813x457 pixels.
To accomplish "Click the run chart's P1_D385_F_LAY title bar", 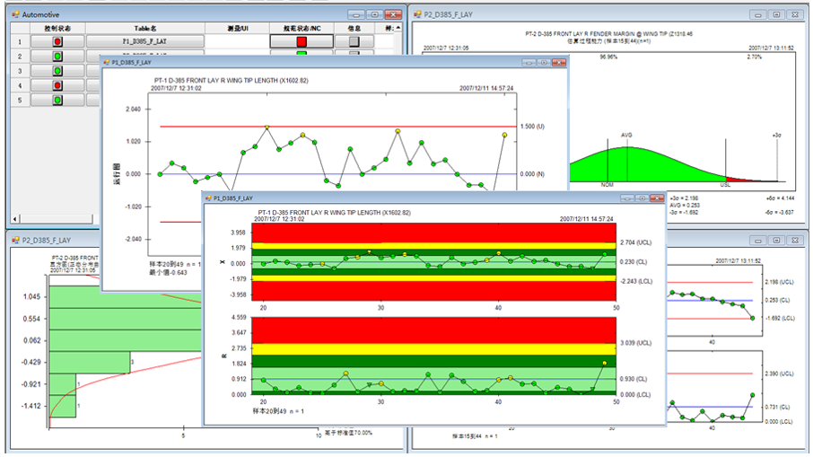I will tap(311, 62).
